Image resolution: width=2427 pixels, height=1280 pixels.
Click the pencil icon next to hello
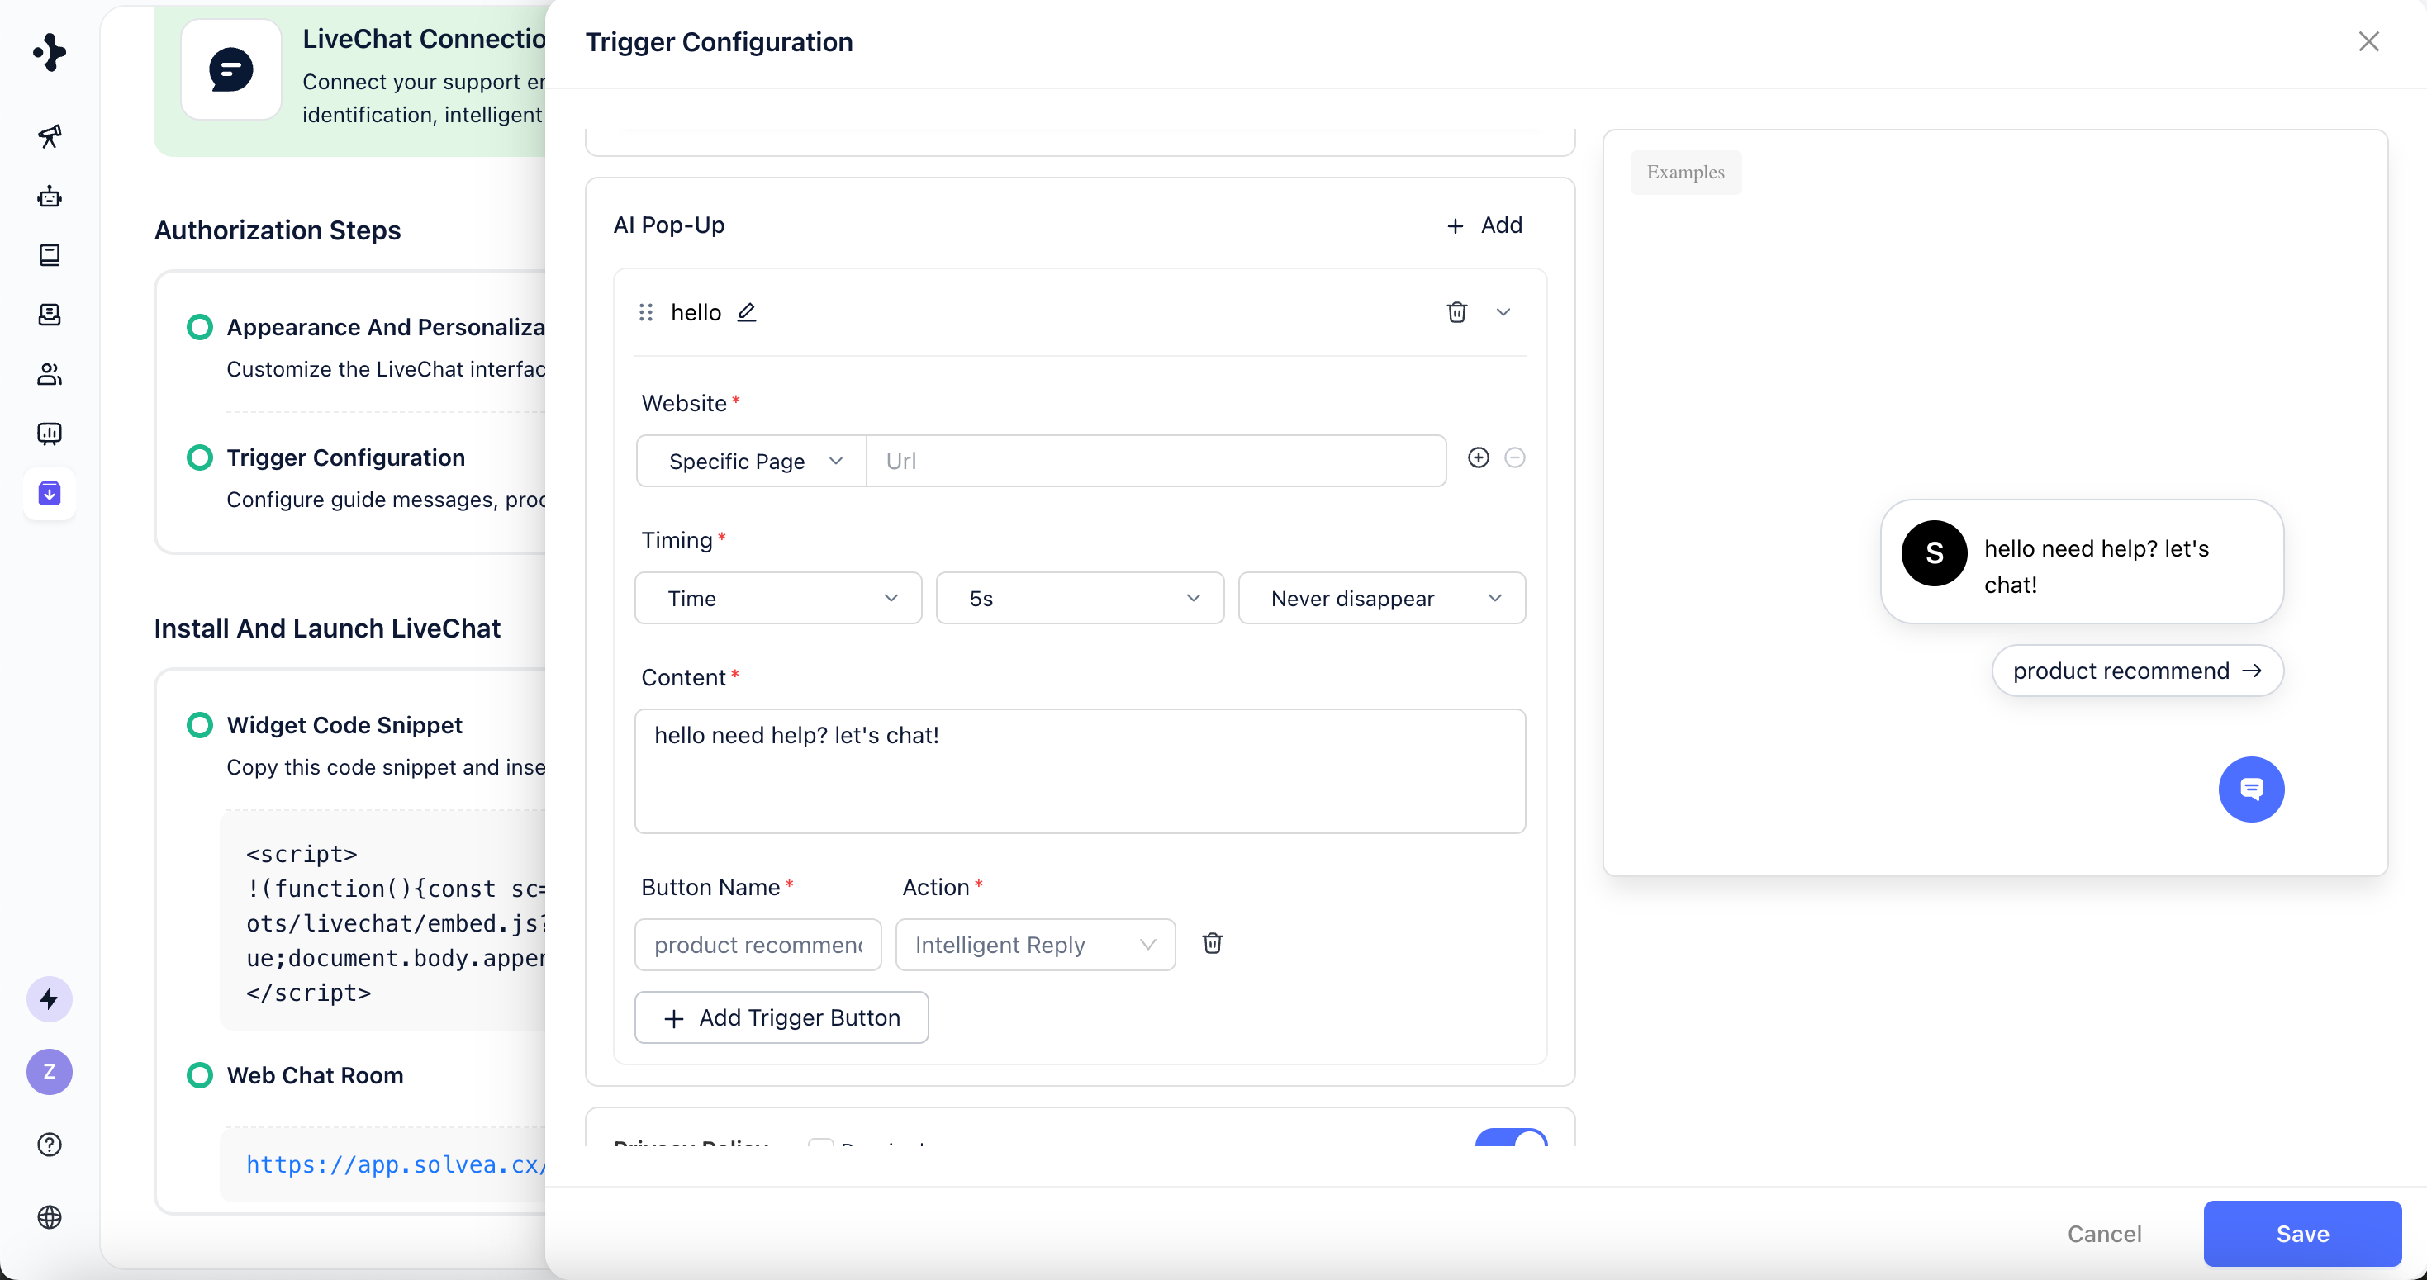(x=746, y=312)
